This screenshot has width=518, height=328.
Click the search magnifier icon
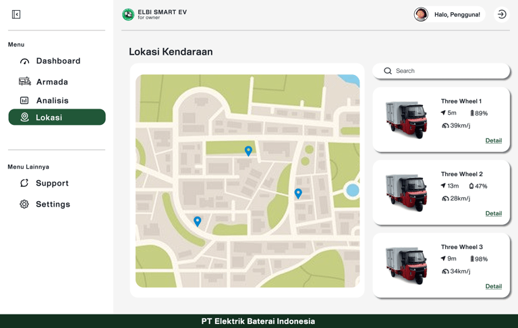pos(388,71)
